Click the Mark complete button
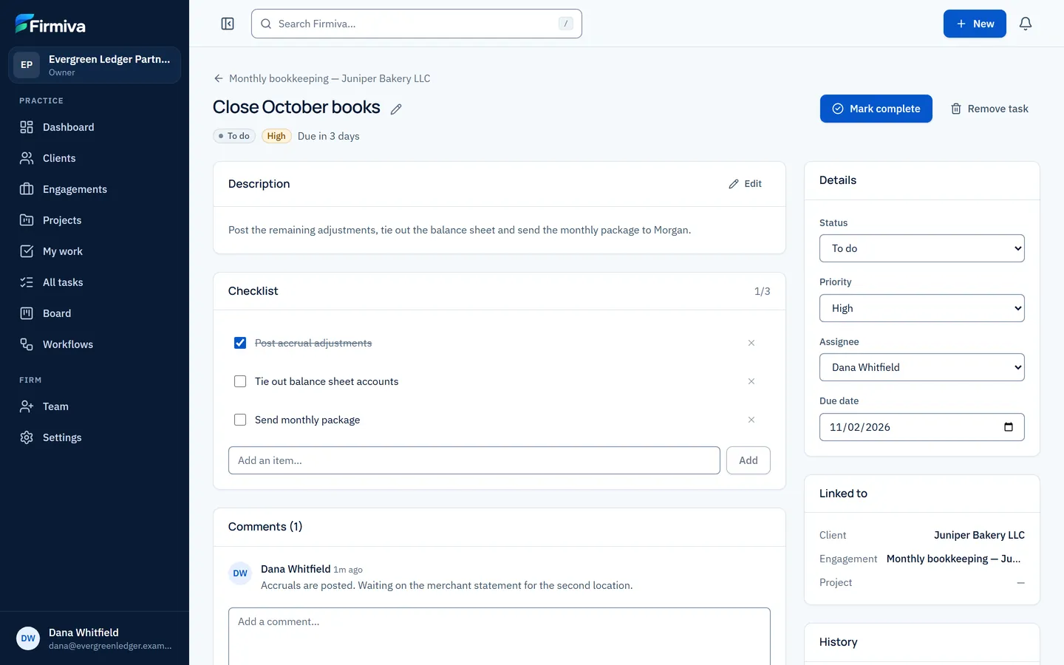The width and height of the screenshot is (1064, 665). tap(876, 109)
